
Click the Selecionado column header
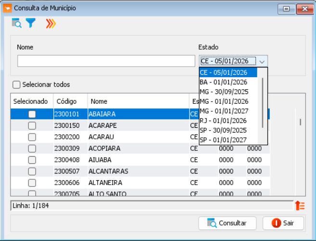31,102
